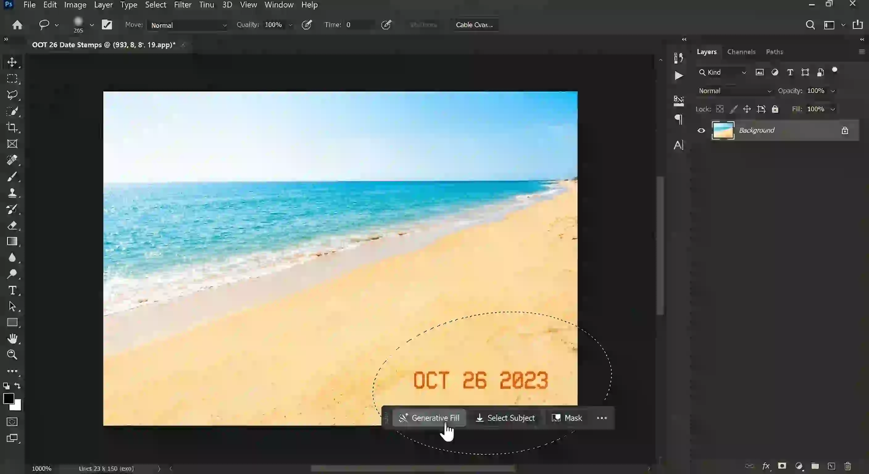869x474 pixels.
Task: Open the Add layer style fx menu
Action: click(766, 466)
